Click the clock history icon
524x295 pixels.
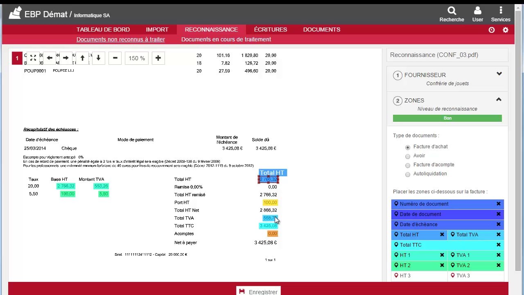(492, 30)
